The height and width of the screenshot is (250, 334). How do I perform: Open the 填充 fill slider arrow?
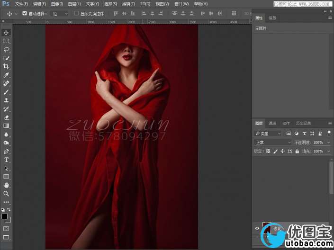point(329,151)
